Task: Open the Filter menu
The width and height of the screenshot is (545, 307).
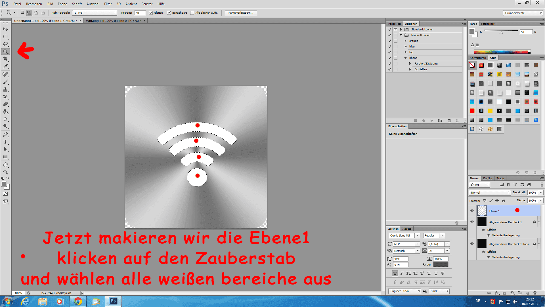Action: tap(108, 4)
